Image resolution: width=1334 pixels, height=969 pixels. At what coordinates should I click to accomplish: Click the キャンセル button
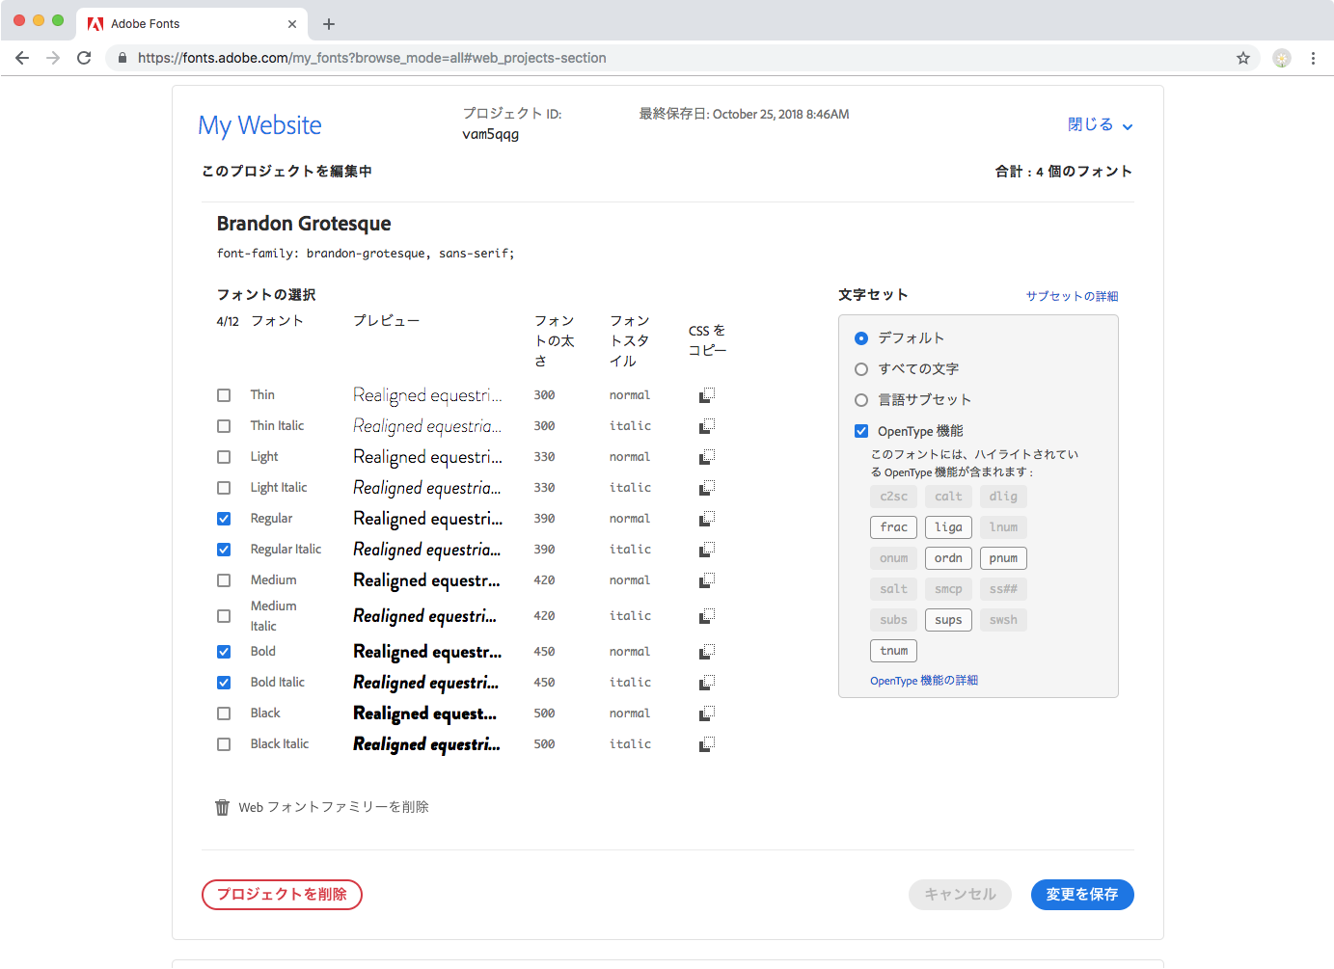click(960, 895)
